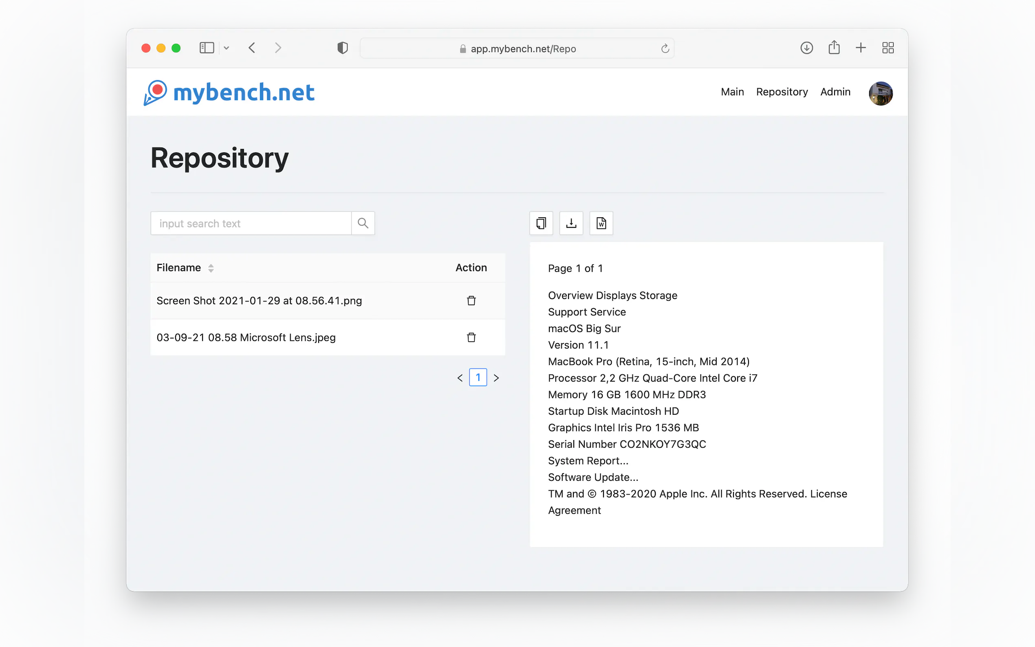1035x647 pixels.
Task: Open the Admin menu item
Action: (x=835, y=92)
